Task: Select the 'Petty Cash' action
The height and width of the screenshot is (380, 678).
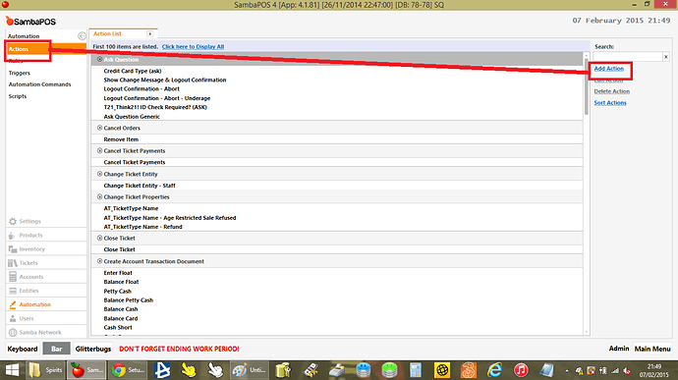Action: coord(117,291)
